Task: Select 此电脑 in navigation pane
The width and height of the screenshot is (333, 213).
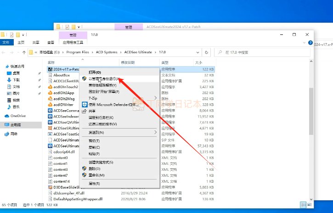Action: 16,125
